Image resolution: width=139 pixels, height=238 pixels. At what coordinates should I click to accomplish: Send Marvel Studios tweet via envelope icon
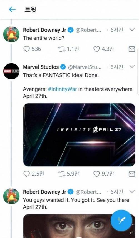(132, 174)
